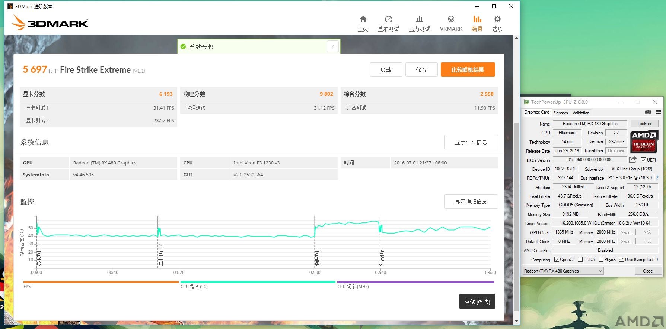Click 显卡测试 1 result 31.41 FPS
The image size is (666, 329).
[164, 108]
